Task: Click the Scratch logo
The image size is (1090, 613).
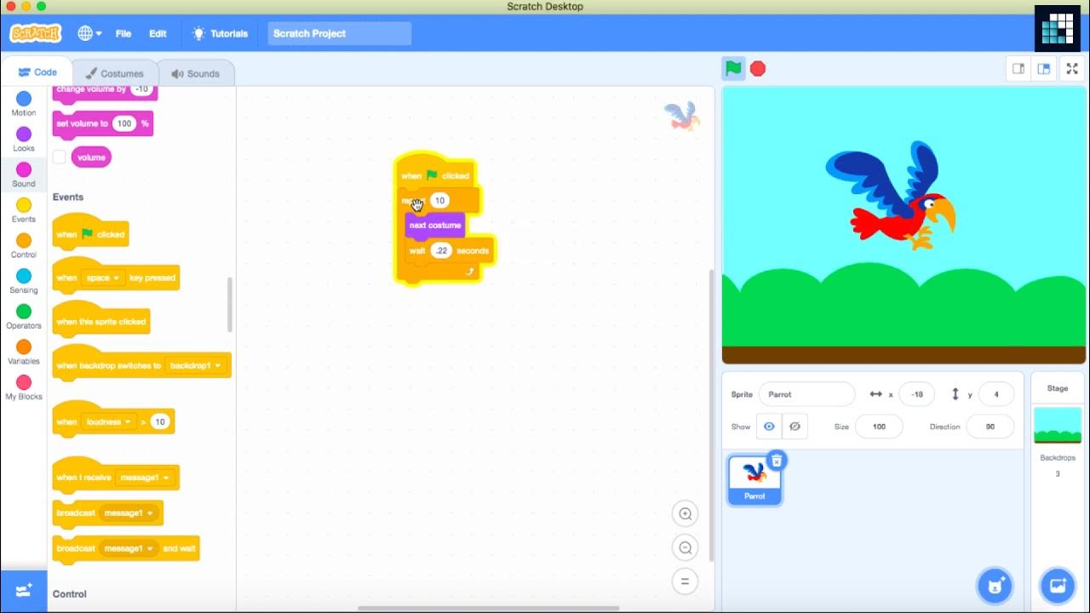Action: (35, 33)
